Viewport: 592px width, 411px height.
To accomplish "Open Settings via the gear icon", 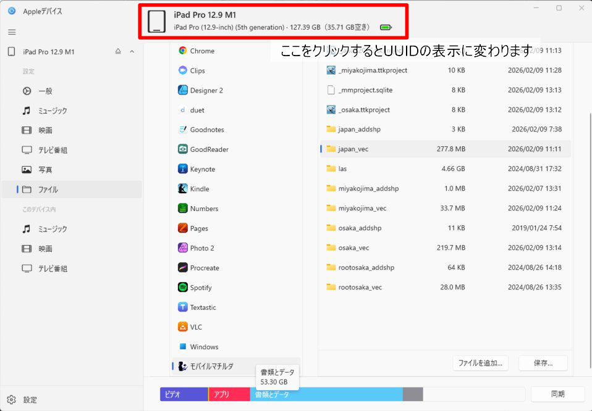I will click(x=12, y=399).
